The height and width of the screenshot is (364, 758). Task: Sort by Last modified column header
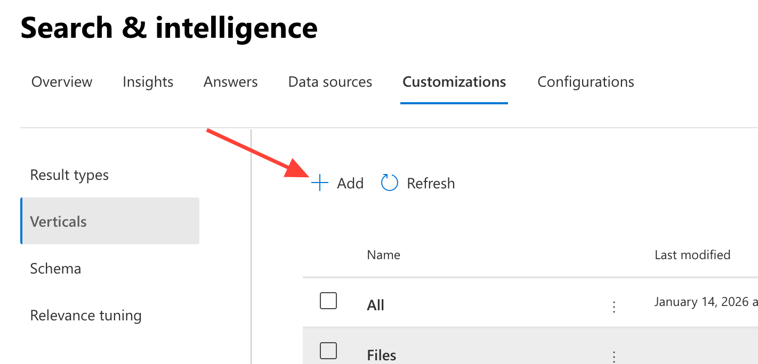[x=692, y=255]
